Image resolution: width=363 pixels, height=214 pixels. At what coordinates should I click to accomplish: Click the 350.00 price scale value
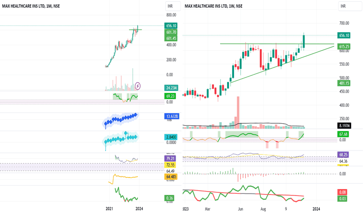344,119
